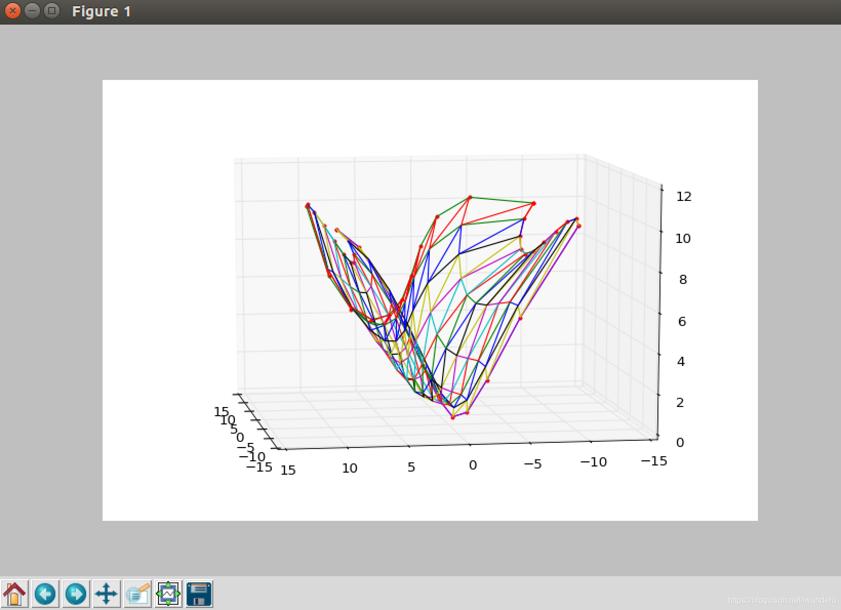Reset the plot with the Home icon
The height and width of the screenshot is (610, 841).
pos(15,594)
